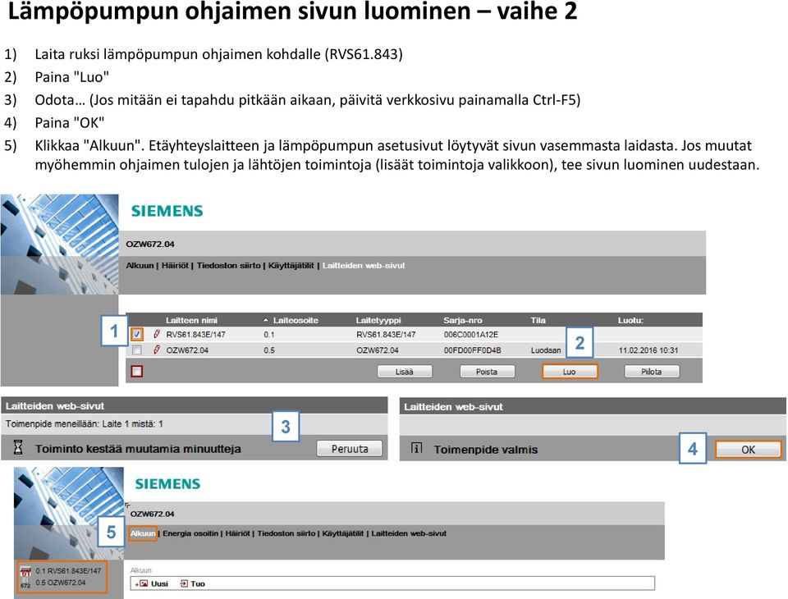
Task: Click the Lisää button
Action: [405, 372]
